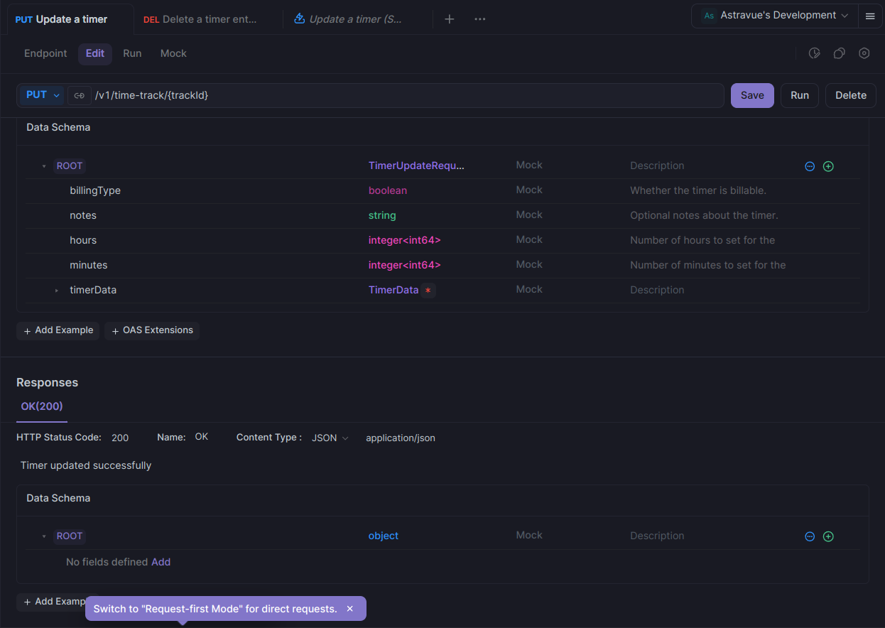The width and height of the screenshot is (885, 628).
Task: Click the link icon beside PUT method
Action: 79,95
